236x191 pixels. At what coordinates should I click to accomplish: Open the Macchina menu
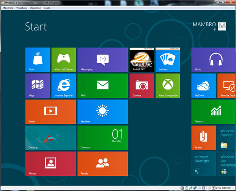coord(8,8)
